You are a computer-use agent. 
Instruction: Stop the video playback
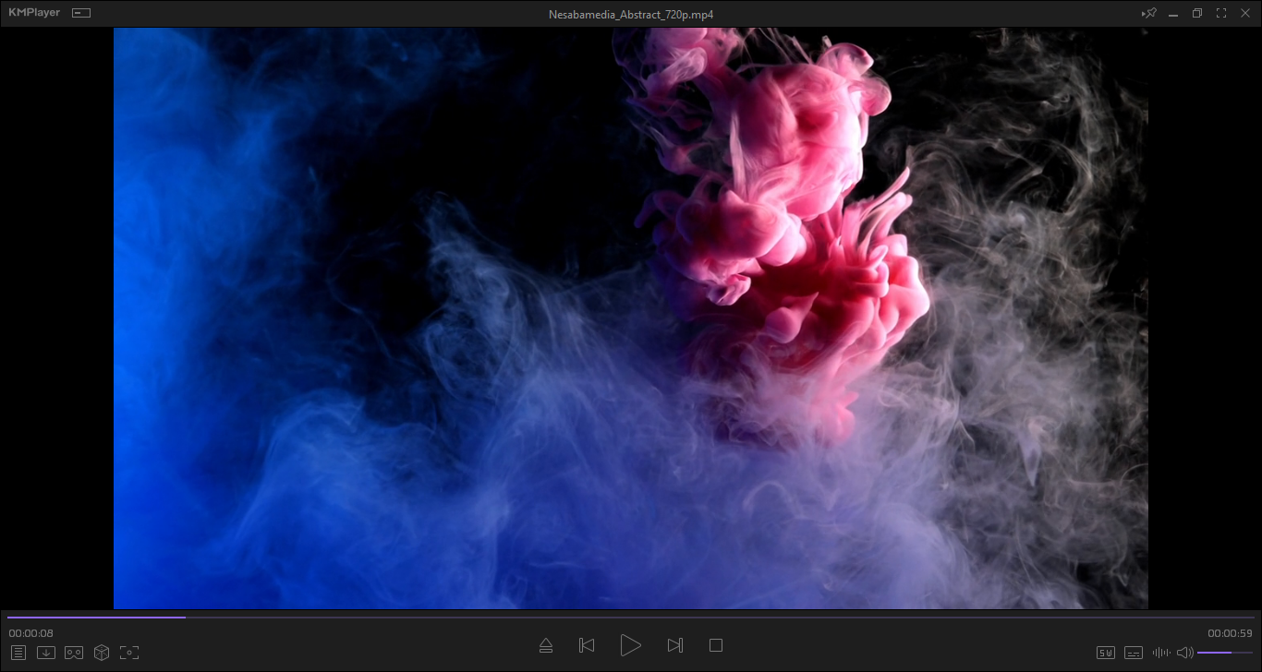(x=716, y=646)
